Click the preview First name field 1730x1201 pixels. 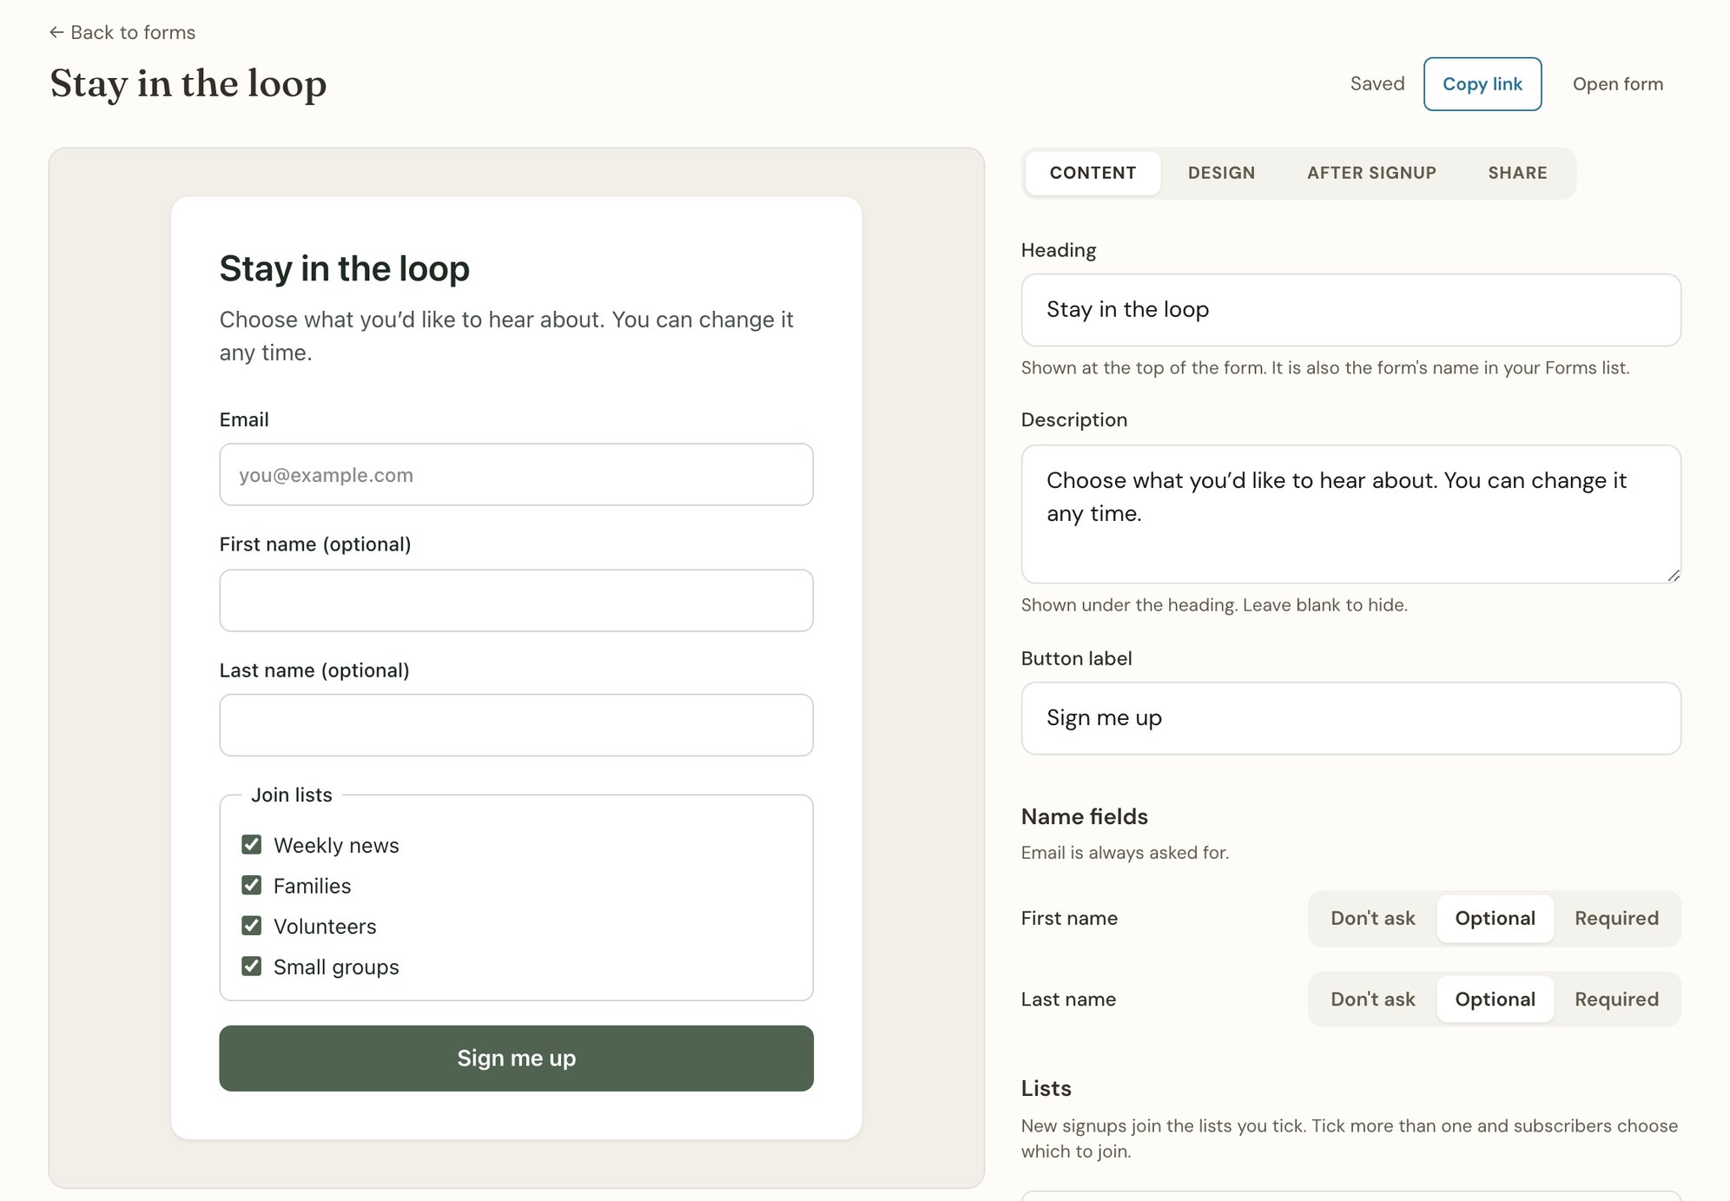[x=516, y=601]
